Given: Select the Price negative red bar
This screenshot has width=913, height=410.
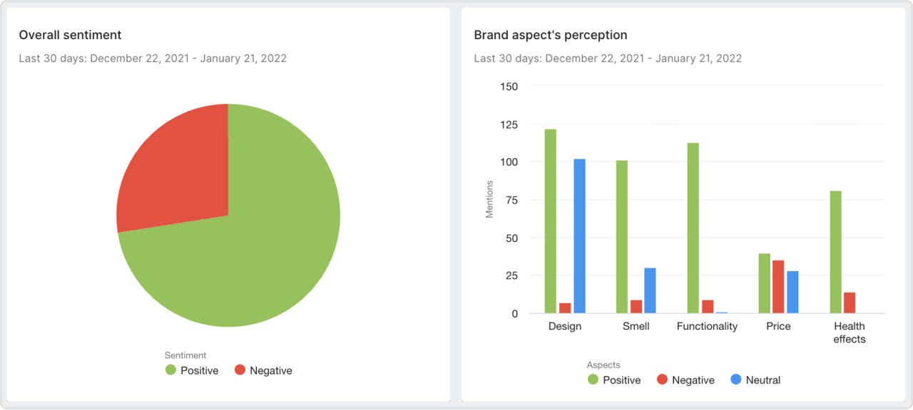Looking at the screenshot, I should tap(778, 287).
